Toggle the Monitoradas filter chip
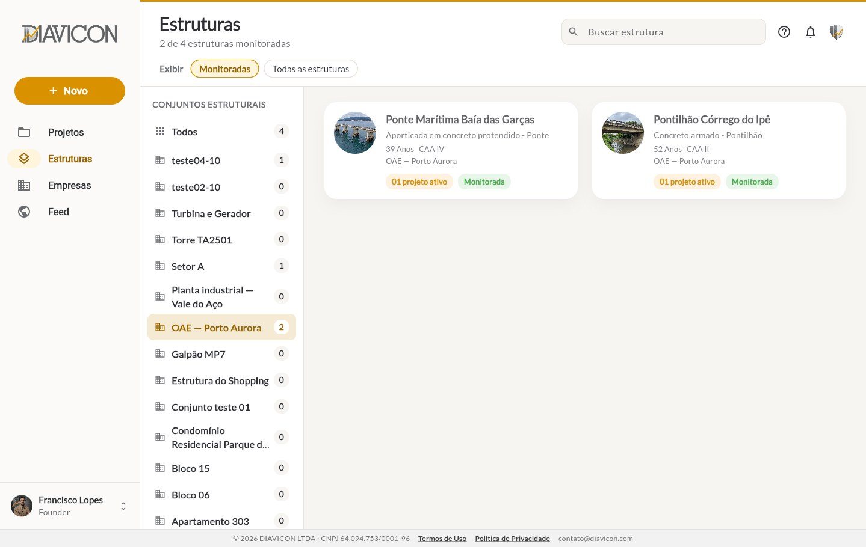This screenshot has height=547, width=866. (x=224, y=69)
